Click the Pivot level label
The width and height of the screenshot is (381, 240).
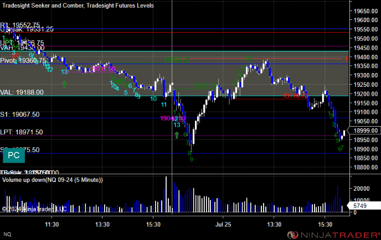point(23,60)
